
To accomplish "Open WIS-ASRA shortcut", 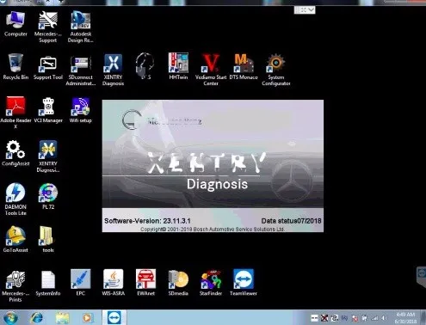I will 114,282.
